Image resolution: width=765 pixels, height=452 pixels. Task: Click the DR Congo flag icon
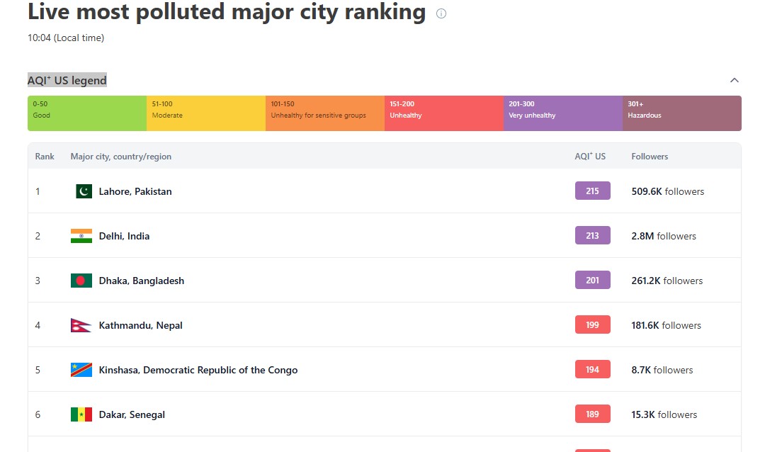81,370
